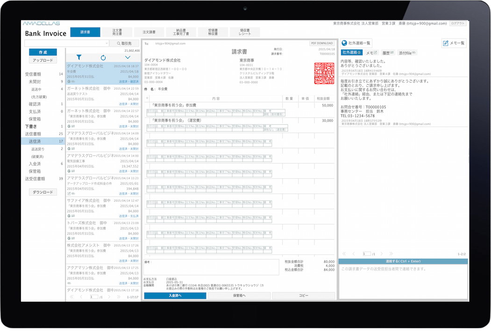The height and width of the screenshot is (332, 491).
Task: Mark invoice as paid with 入金済へ
Action: tap(175, 296)
